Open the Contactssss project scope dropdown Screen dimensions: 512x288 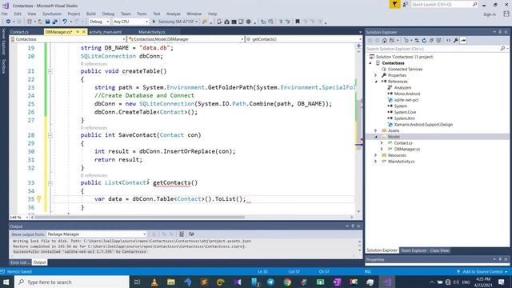pyautogui.click(x=67, y=39)
